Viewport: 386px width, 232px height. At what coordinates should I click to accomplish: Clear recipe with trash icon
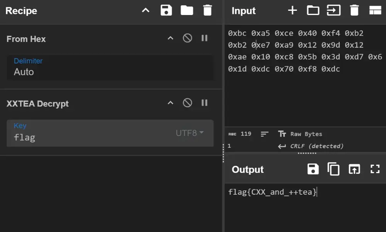(x=208, y=10)
